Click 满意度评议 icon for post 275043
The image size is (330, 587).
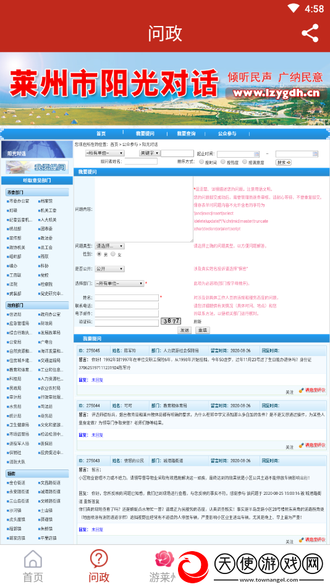click(x=312, y=540)
